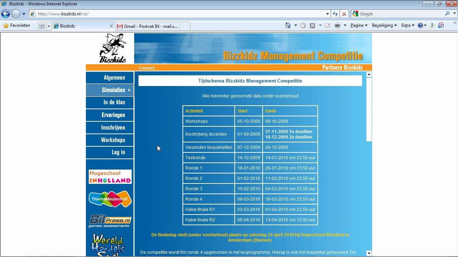Open the recent pages history dropdown
458x257 pixels.
[x=24, y=14]
